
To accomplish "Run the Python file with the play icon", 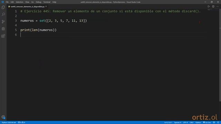I will pyautogui.click(x=209, y=7).
